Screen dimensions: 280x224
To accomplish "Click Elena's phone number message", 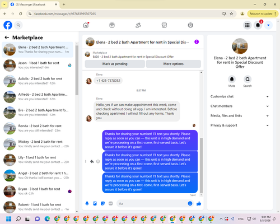I will 108,81.
